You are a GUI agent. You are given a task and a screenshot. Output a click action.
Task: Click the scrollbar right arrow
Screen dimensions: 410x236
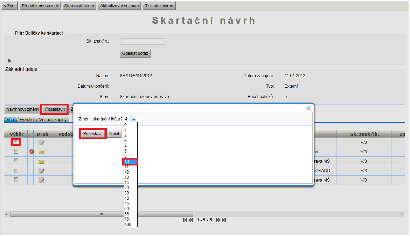tap(402, 214)
